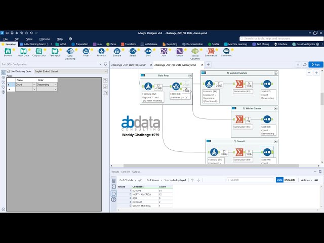Click the Summarize node in Winter Games container
324x243 pixels.
click(239, 119)
